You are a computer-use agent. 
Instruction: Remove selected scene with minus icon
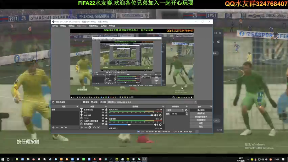[57, 127]
